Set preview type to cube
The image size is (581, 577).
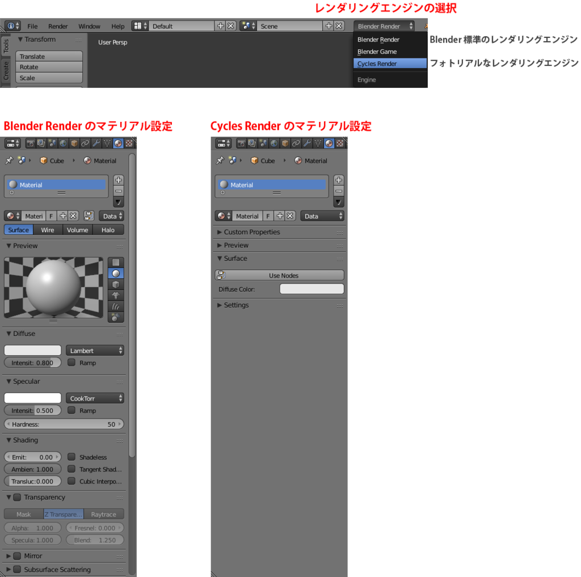pyautogui.click(x=116, y=285)
